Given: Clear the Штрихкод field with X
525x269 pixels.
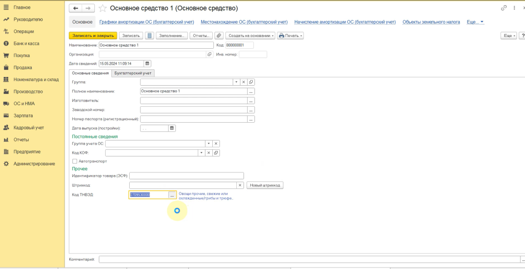Looking at the screenshot, I should pos(240,185).
